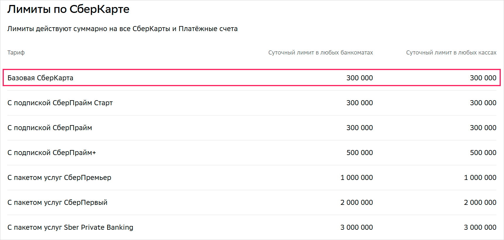
Task: Click the 'С подпиской СберПрайм' tariff name
Action: [50, 128]
